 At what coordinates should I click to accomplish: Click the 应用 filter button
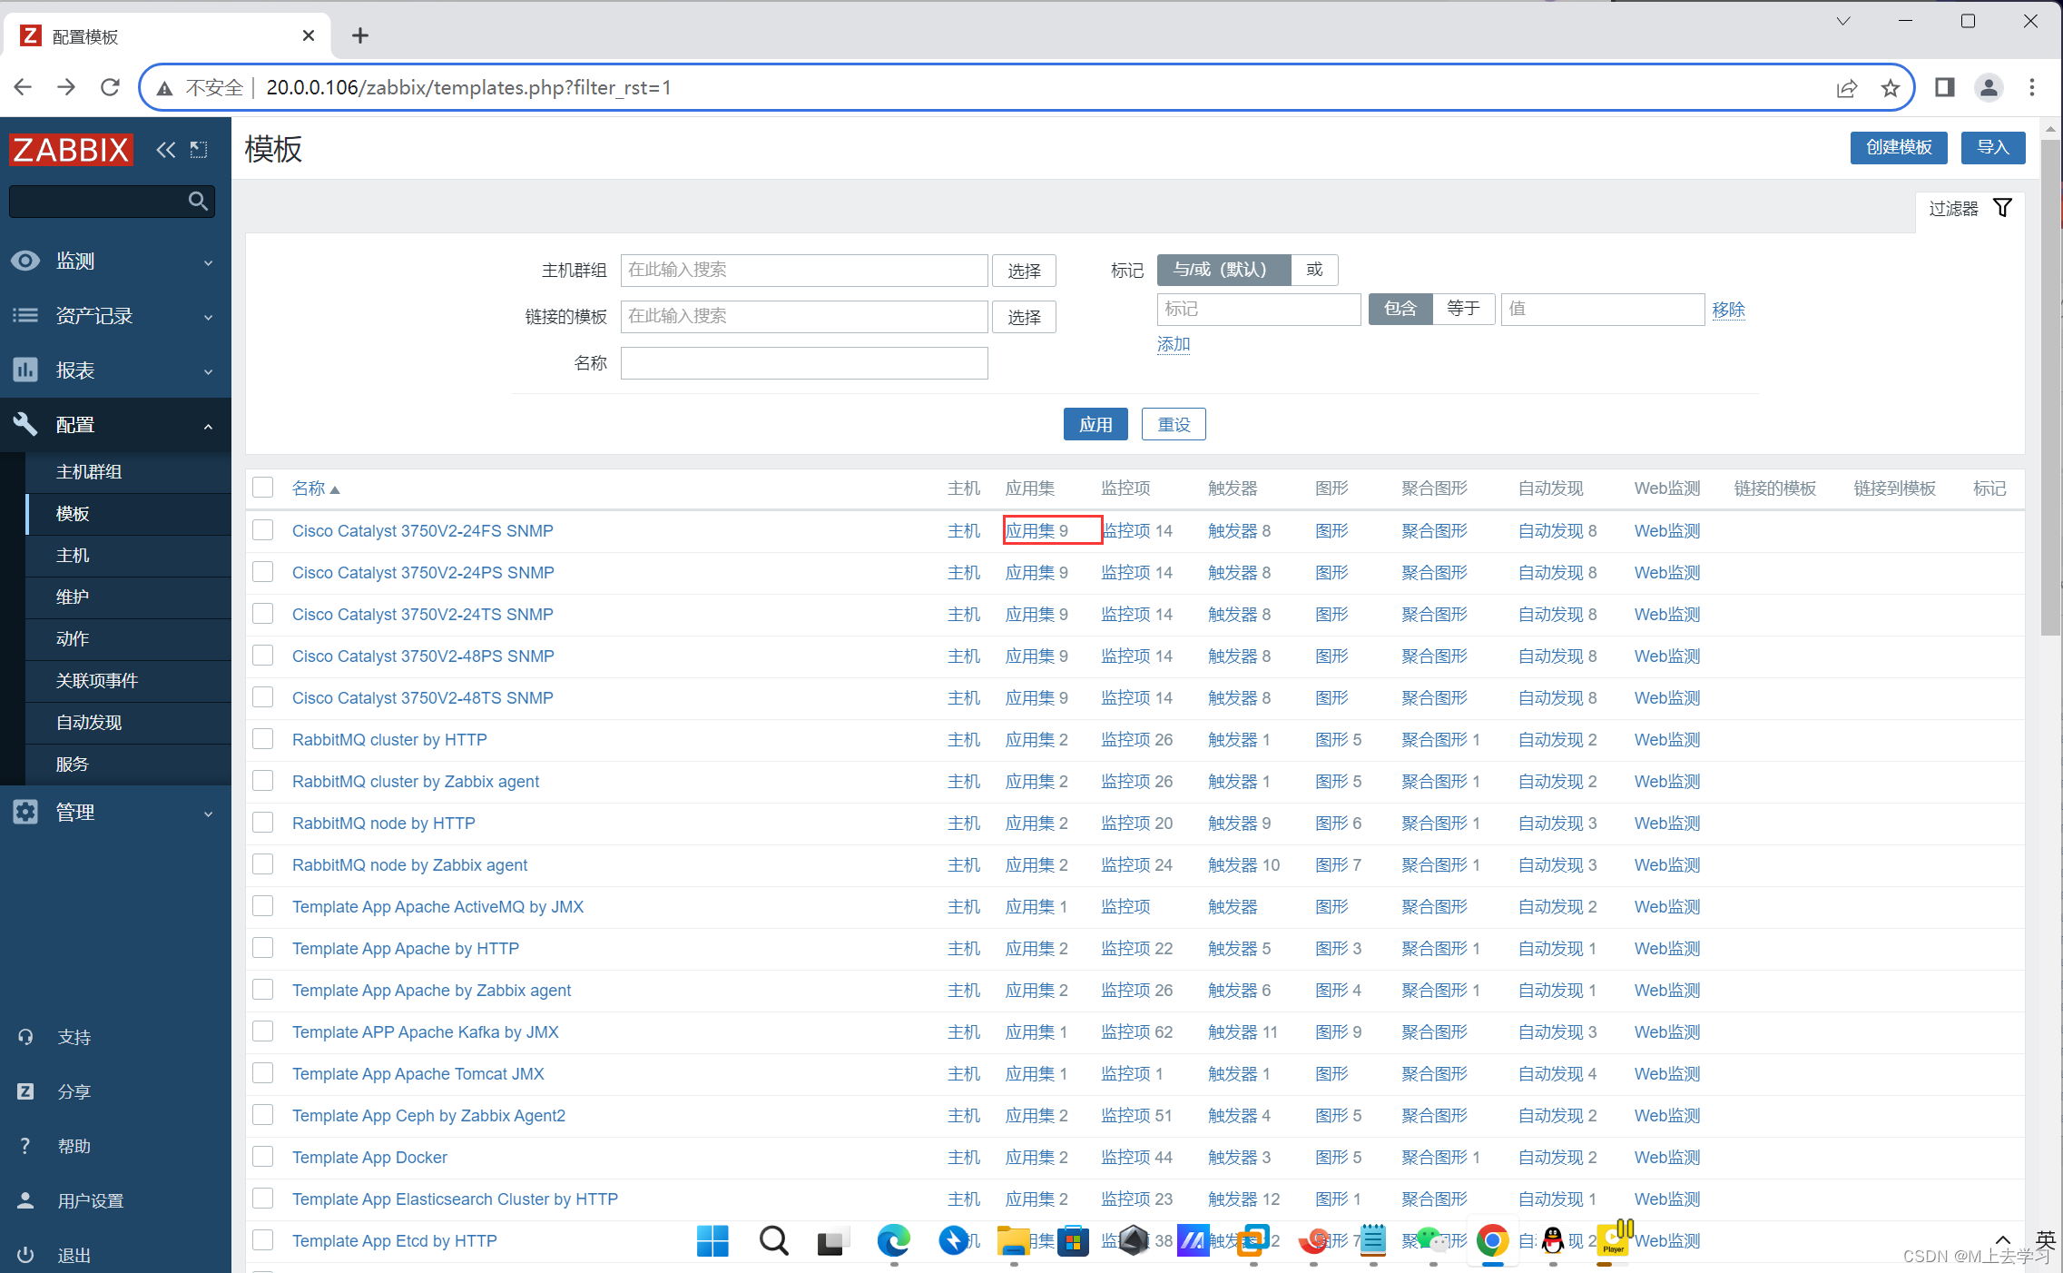coord(1095,424)
